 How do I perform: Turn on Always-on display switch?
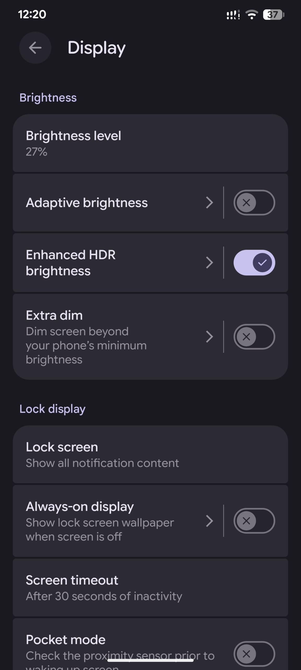[254, 521]
